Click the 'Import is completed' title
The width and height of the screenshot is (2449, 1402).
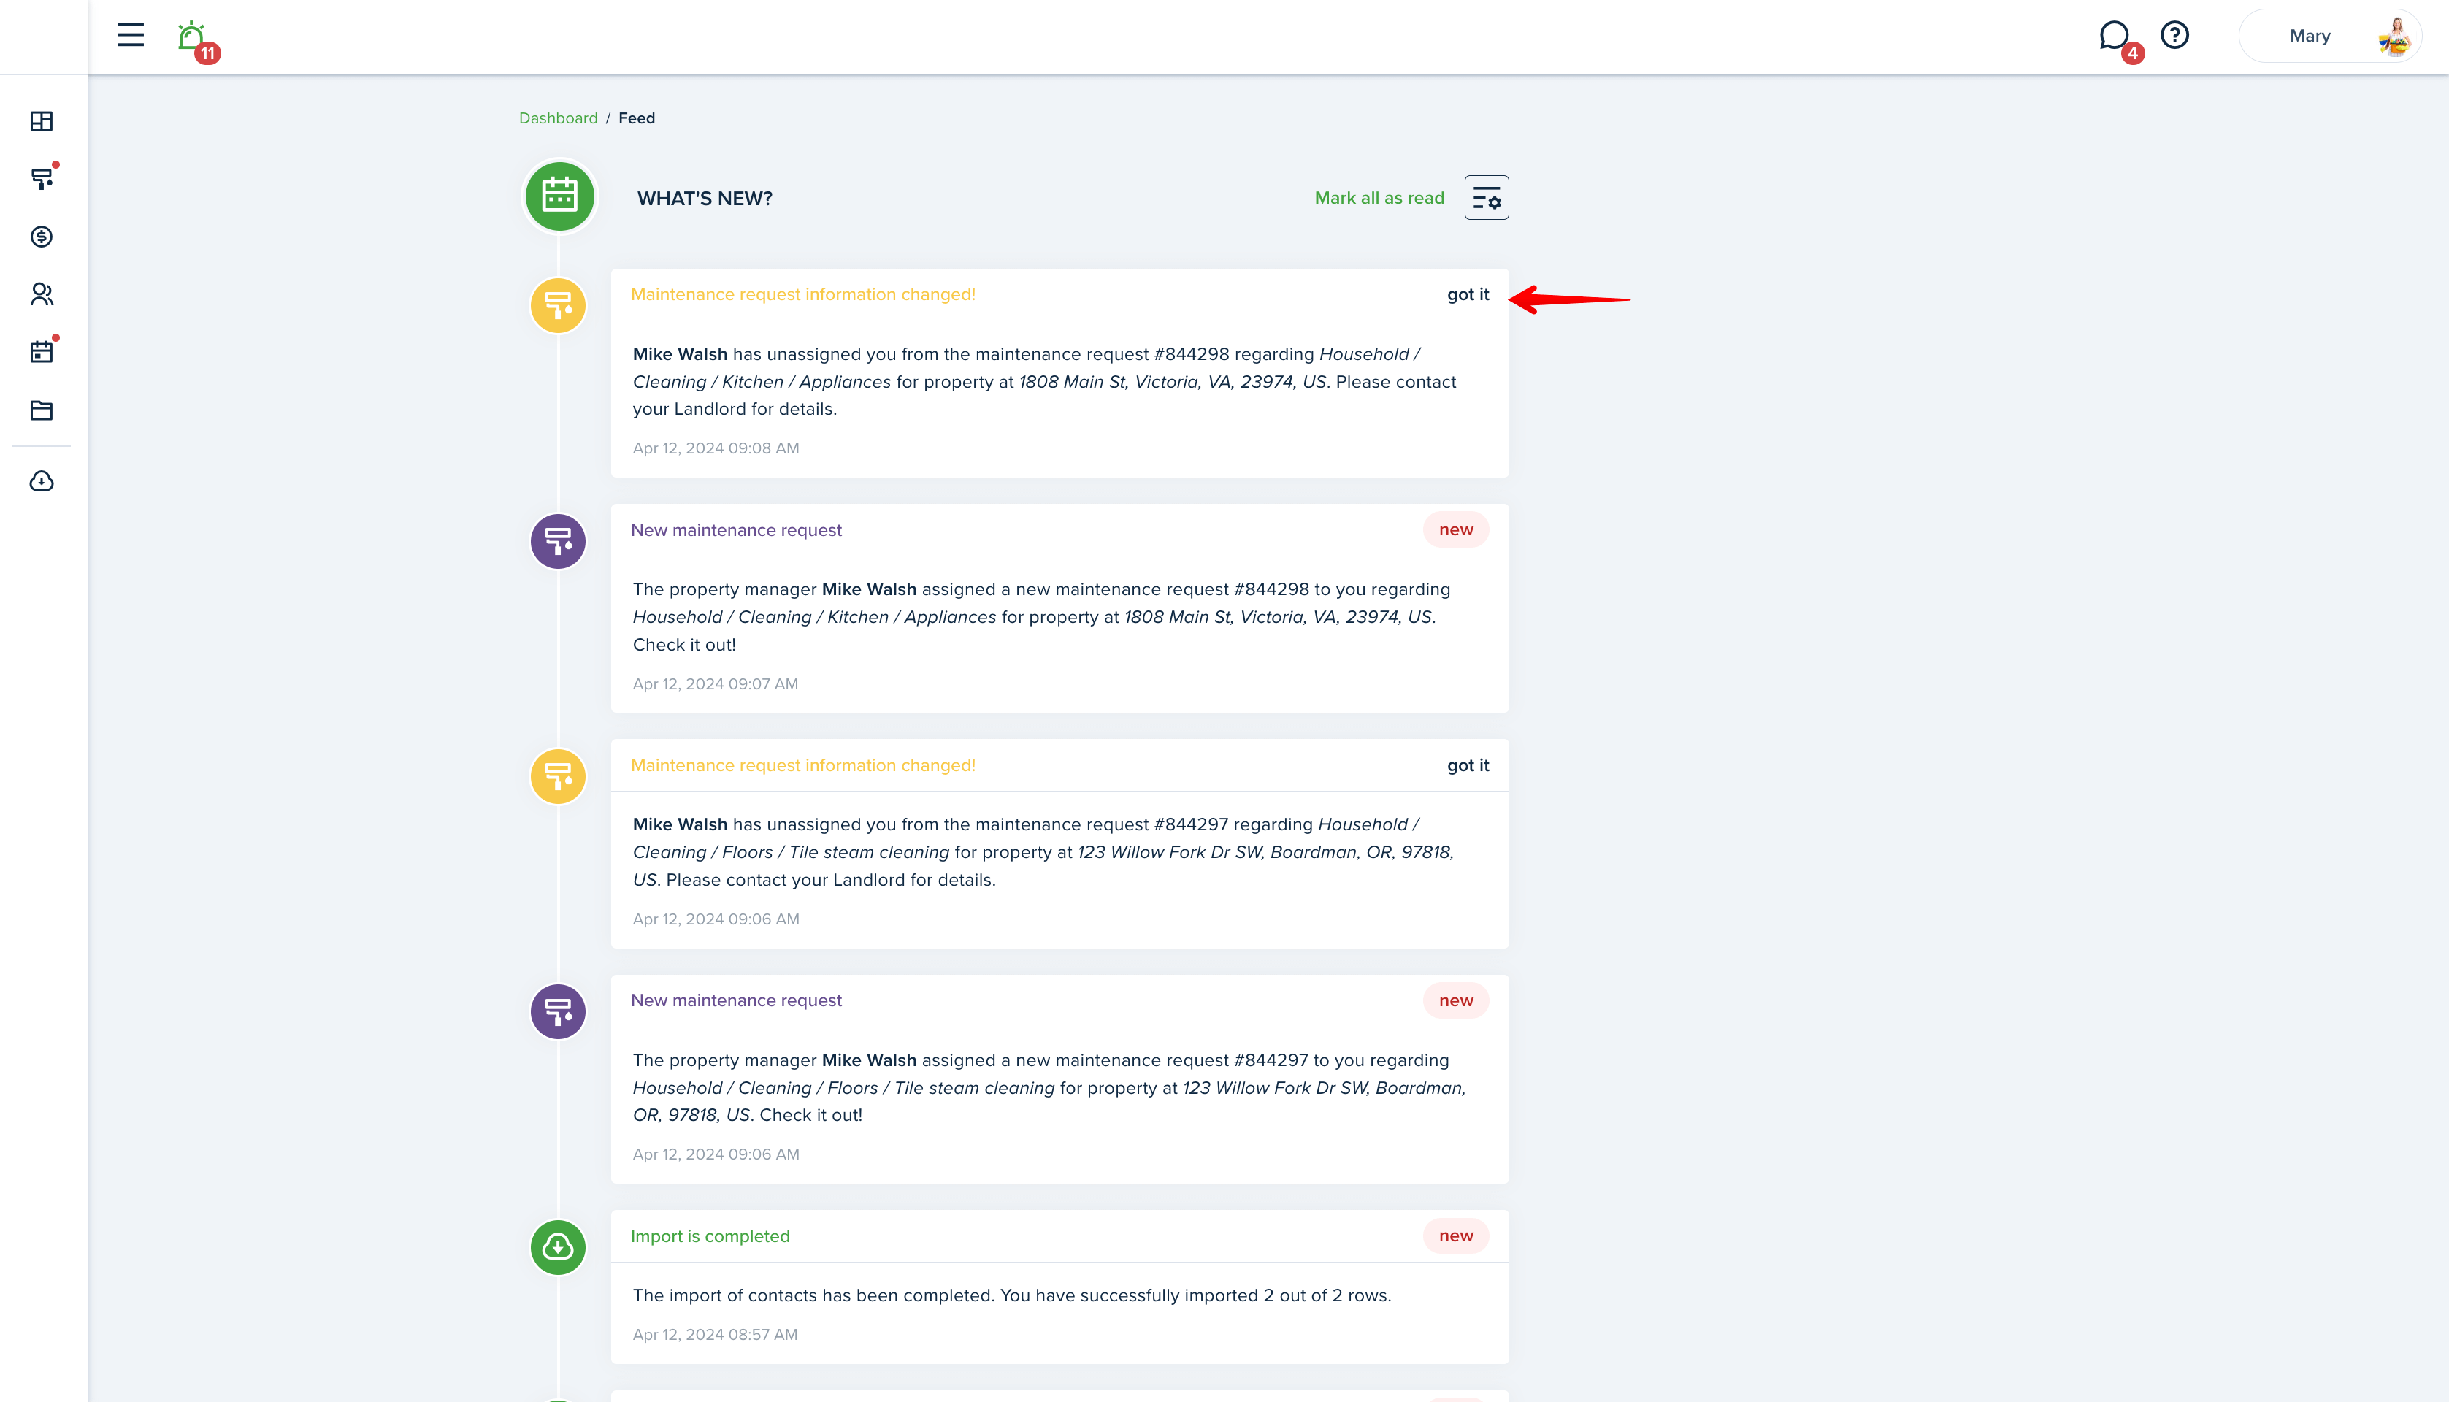710,1236
